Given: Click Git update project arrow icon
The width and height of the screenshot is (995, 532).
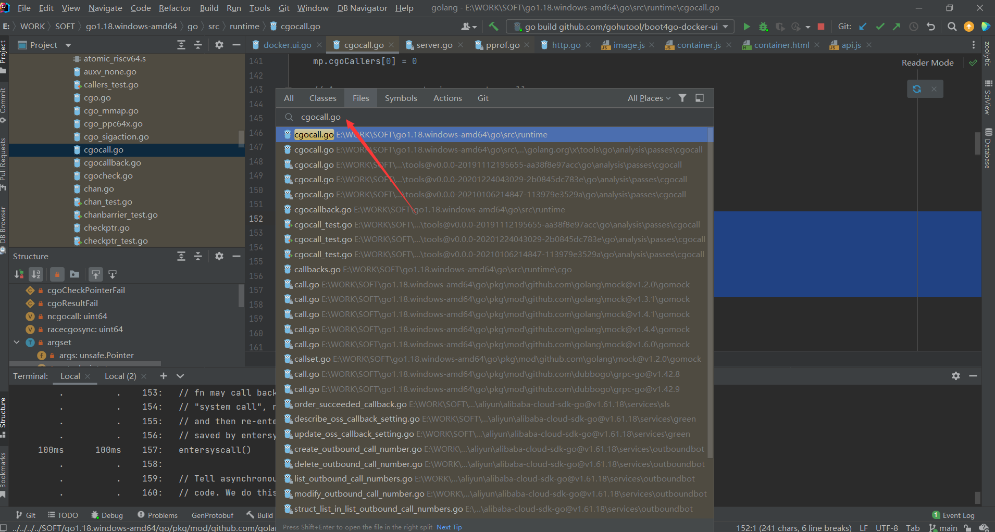Looking at the screenshot, I should (x=863, y=27).
